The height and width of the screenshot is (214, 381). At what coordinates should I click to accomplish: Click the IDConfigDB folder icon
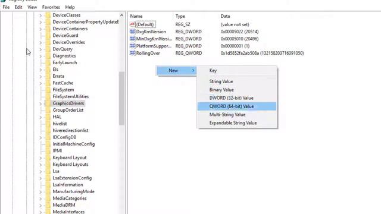[48, 137]
